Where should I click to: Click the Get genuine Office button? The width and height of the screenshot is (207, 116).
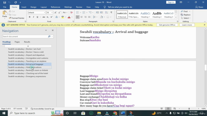(x=167, y=25)
